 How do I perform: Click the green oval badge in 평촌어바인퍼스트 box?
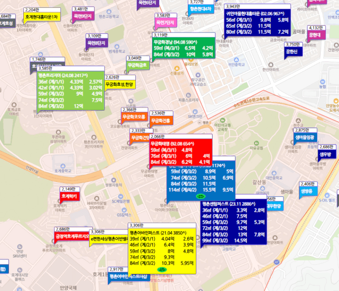point(162,269)
